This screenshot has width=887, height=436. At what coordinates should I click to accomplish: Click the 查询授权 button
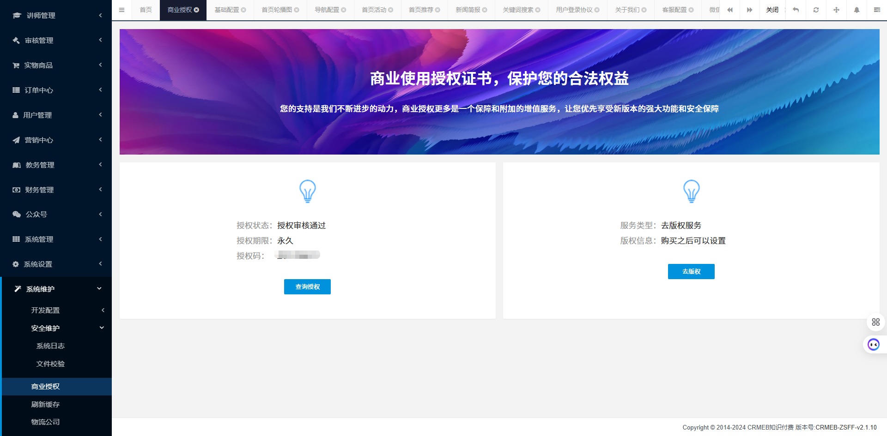coord(307,287)
